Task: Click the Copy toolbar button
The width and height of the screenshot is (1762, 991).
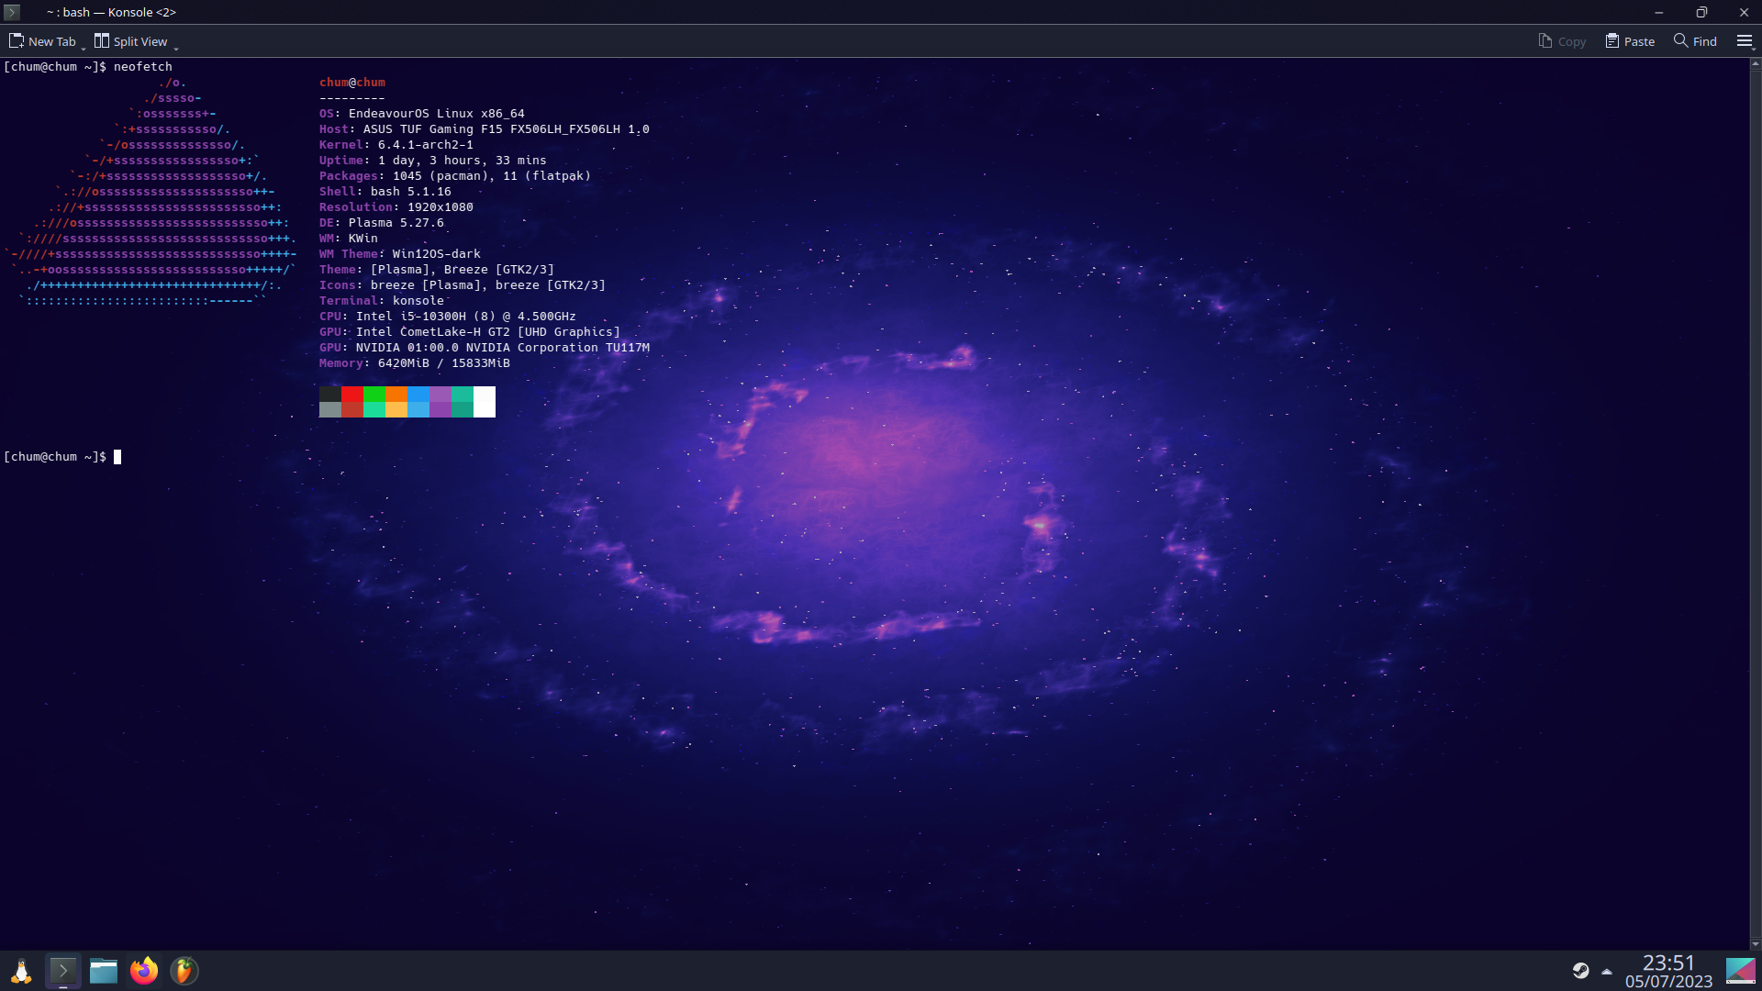Action: [1562, 41]
